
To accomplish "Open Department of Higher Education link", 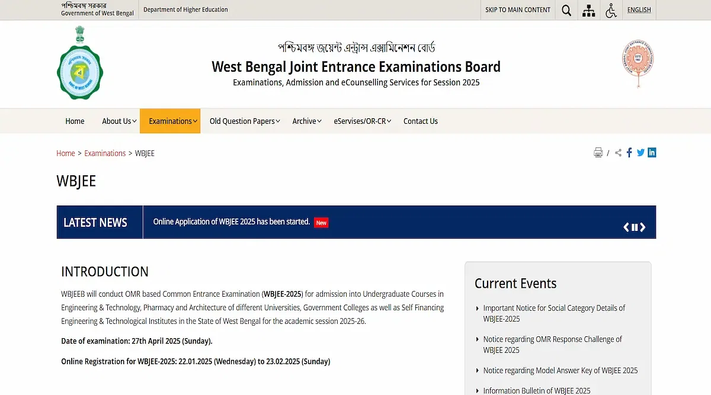I will [x=185, y=9].
